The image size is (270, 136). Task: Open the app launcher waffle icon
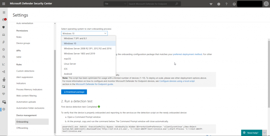[4, 4]
